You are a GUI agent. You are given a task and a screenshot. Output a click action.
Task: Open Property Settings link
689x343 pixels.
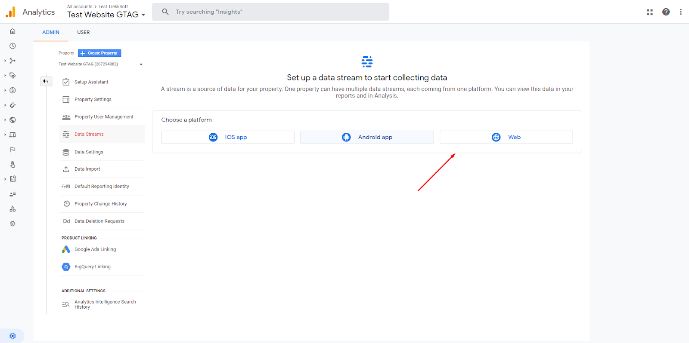[93, 99]
